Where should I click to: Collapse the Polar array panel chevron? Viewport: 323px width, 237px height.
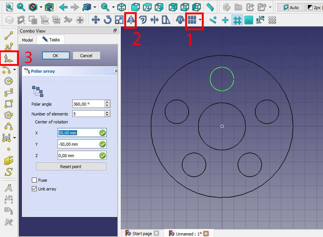point(116,71)
